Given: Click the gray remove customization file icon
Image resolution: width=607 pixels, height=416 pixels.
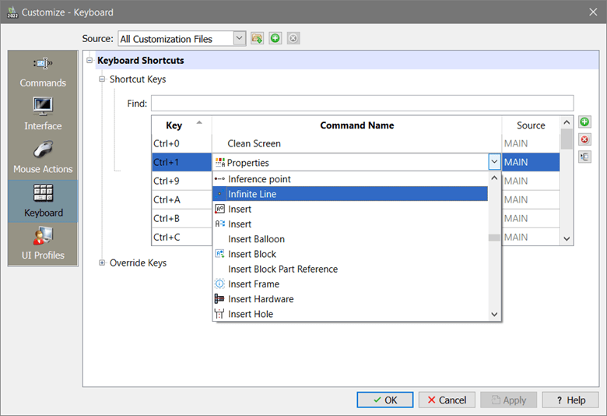Looking at the screenshot, I should [x=293, y=38].
